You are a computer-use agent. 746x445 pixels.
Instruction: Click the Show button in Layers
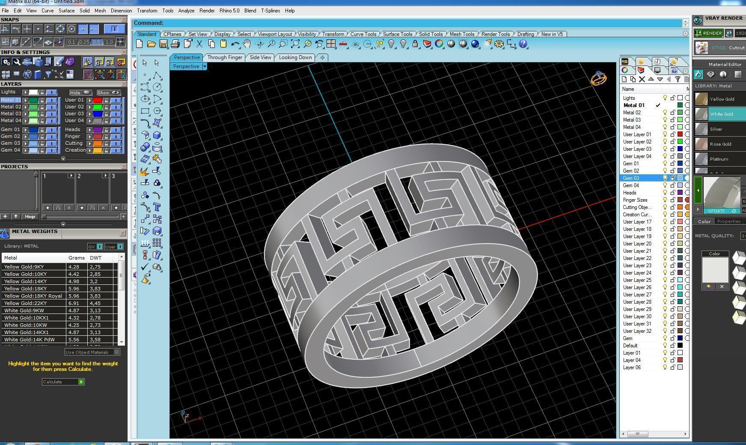coord(108,93)
